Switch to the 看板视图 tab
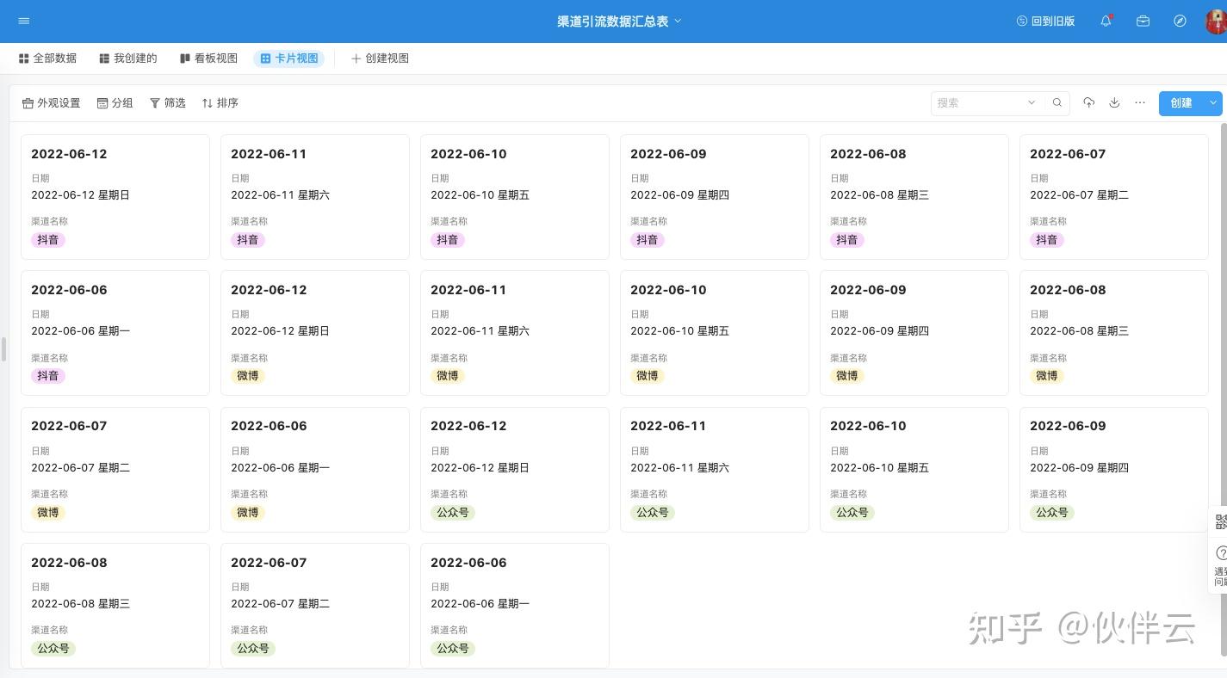This screenshot has height=678, width=1227. pyautogui.click(x=208, y=59)
